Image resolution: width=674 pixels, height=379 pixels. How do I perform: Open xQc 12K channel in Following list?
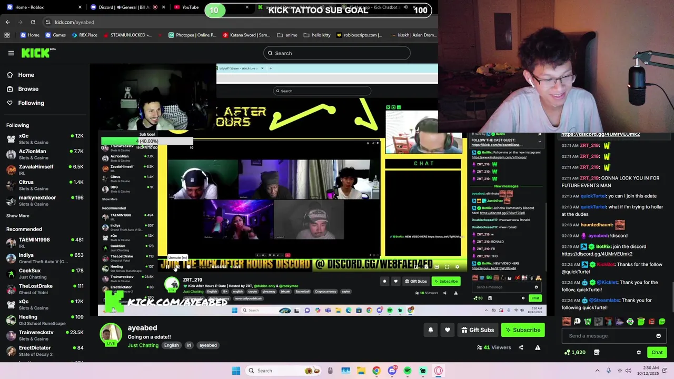(x=45, y=139)
